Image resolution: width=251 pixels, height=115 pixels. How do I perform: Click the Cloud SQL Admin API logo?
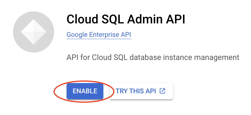click(34, 32)
